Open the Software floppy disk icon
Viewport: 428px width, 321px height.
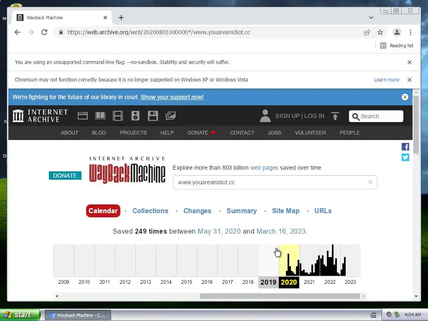coord(153,116)
